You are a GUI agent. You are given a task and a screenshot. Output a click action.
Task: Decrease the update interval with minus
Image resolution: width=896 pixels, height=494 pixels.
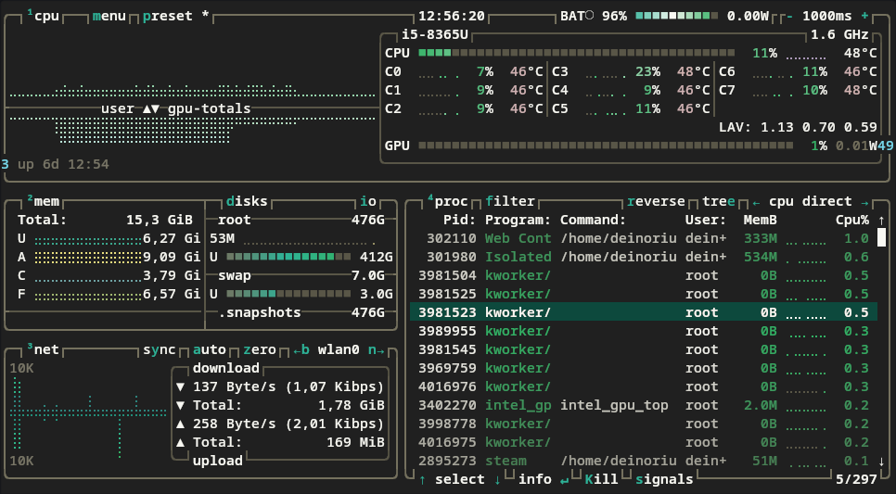tap(789, 16)
